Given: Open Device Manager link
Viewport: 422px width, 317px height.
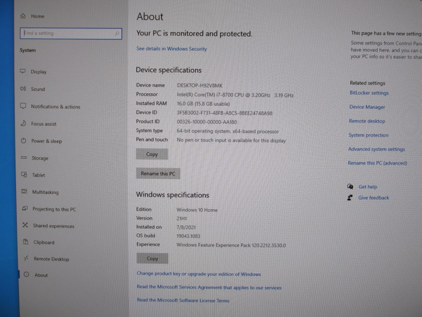Looking at the screenshot, I should coord(367,107).
